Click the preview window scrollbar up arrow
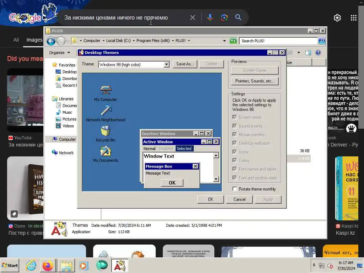 pyautogui.click(x=216, y=155)
